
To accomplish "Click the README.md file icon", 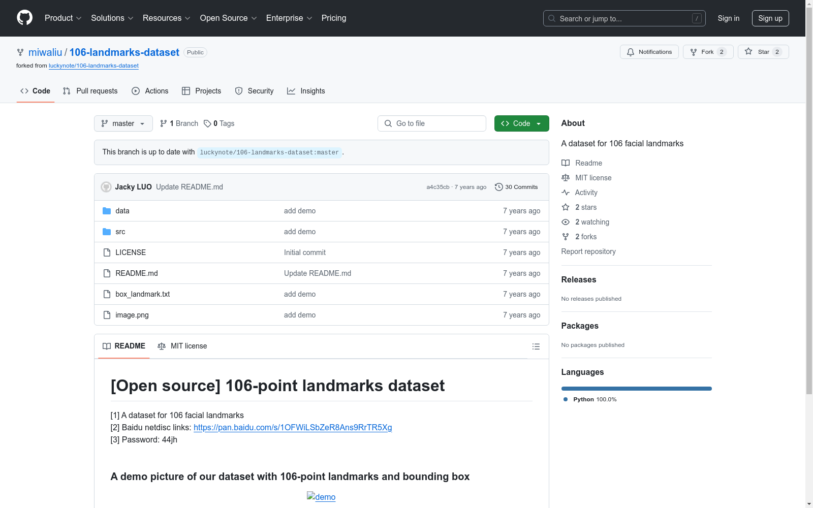I will [107, 273].
